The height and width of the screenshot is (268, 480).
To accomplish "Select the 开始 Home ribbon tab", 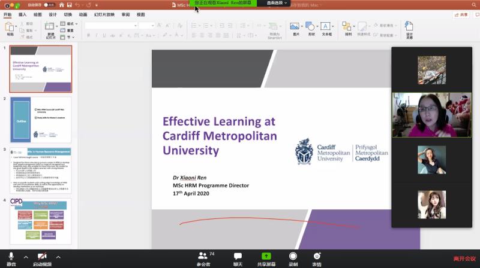I will tap(7, 14).
